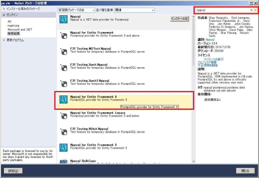Select the Microsoft and .NET source

20,29
